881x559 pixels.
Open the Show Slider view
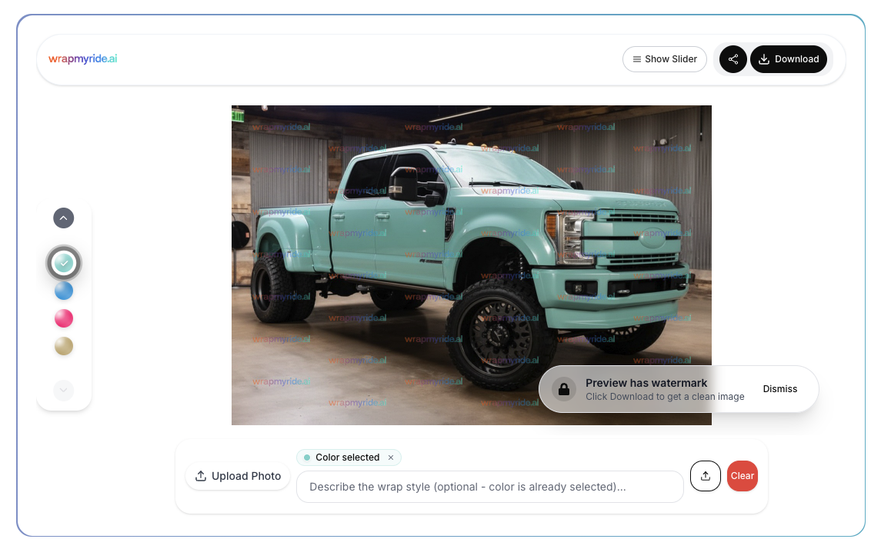(x=664, y=58)
